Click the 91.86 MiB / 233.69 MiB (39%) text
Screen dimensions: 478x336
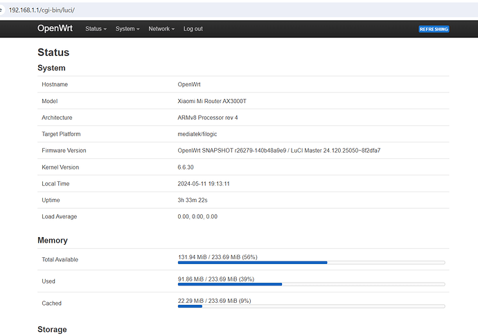(216, 279)
